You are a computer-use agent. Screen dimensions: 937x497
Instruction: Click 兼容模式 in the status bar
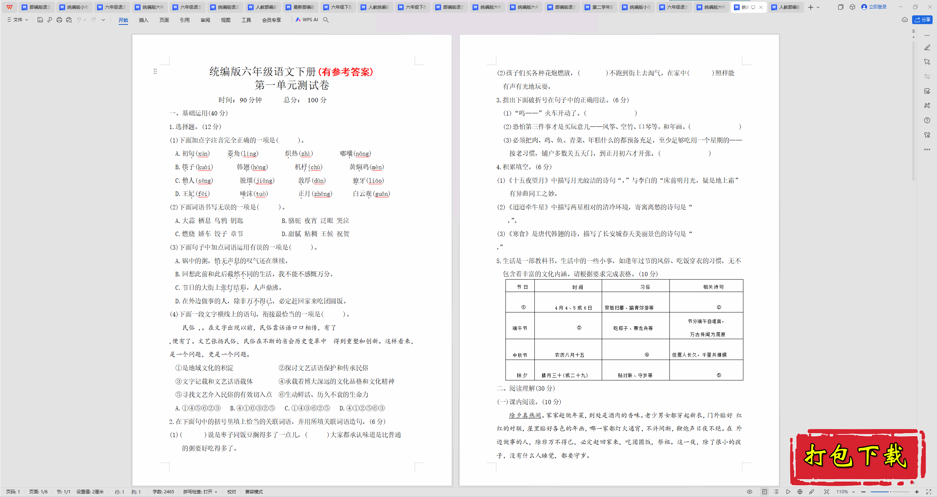(254, 492)
